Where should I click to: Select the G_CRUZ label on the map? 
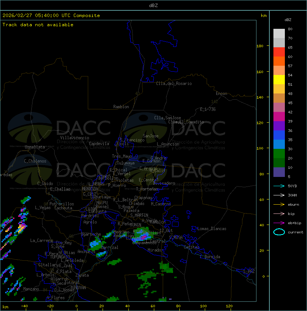[x=90, y=194]
